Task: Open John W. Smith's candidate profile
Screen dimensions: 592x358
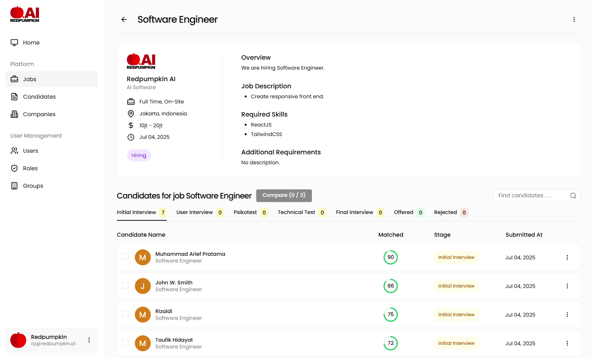Action: tap(174, 282)
